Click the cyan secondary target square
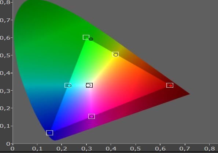Image resolution: width=218 pixels, height=153 pixels. [68, 85]
